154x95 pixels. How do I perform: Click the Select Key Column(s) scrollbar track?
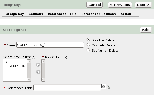29,70
